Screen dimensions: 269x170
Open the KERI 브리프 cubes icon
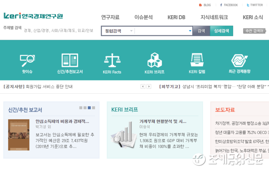154,60
